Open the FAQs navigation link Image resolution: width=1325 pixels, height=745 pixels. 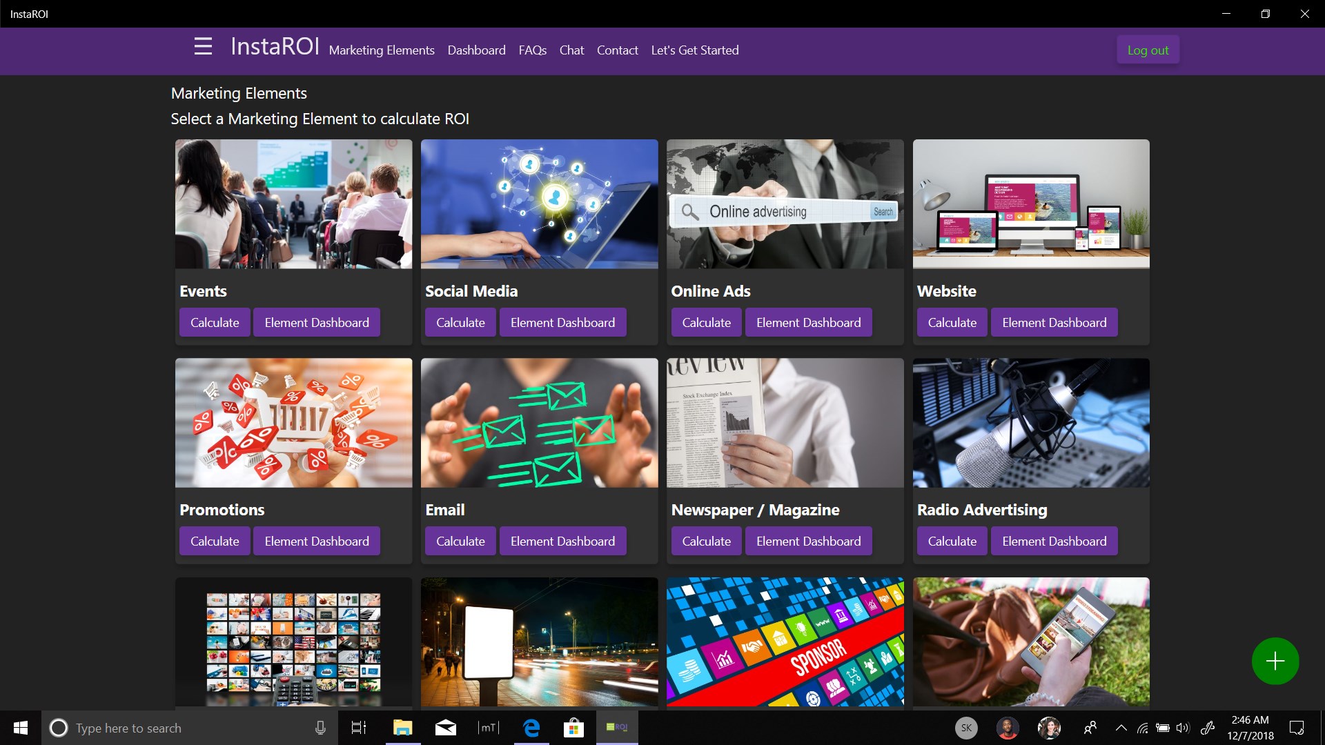(x=532, y=50)
